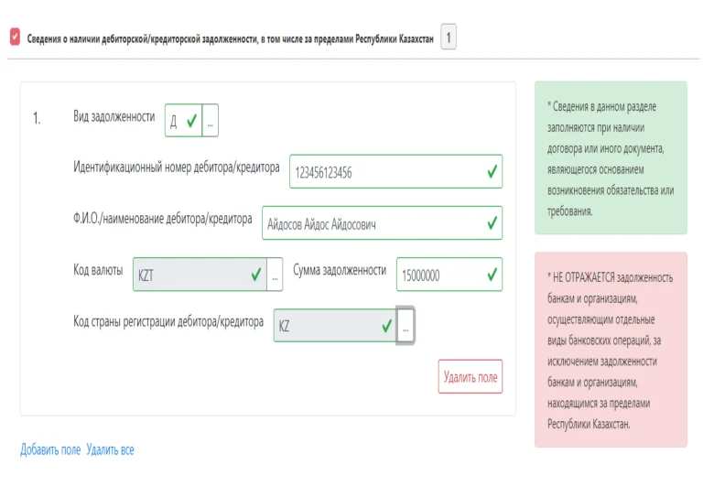Click the Удалить все link
Viewport: 703px width, 497px height.
(x=110, y=449)
